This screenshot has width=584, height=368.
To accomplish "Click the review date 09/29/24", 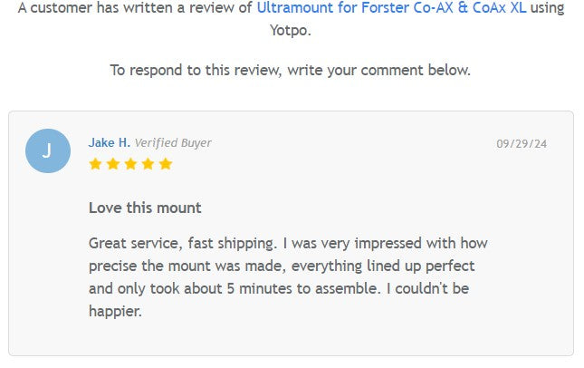I will pyautogui.click(x=522, y=143).
